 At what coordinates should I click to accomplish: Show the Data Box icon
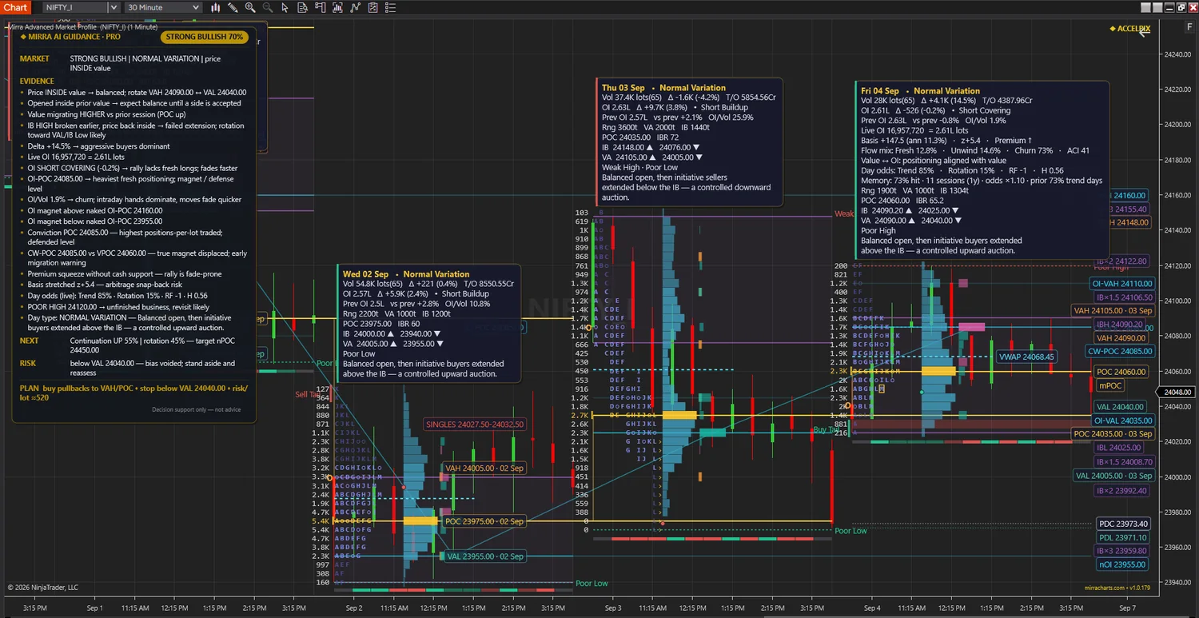tap(302, 7)
